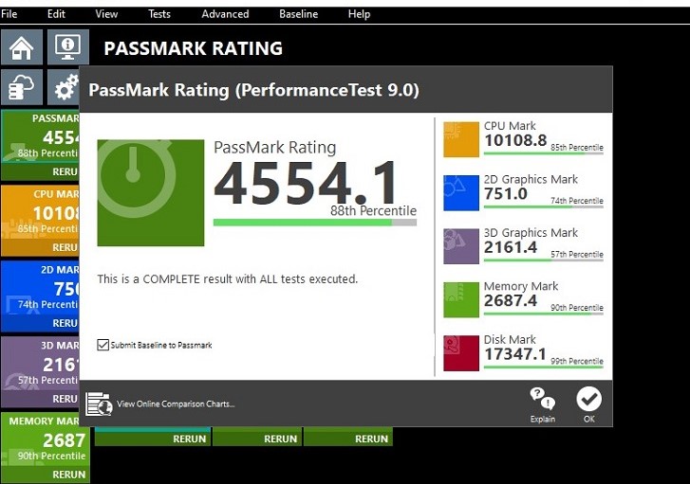
Task: Click the CPU Mark percentile bar
Action: (544, 153)
